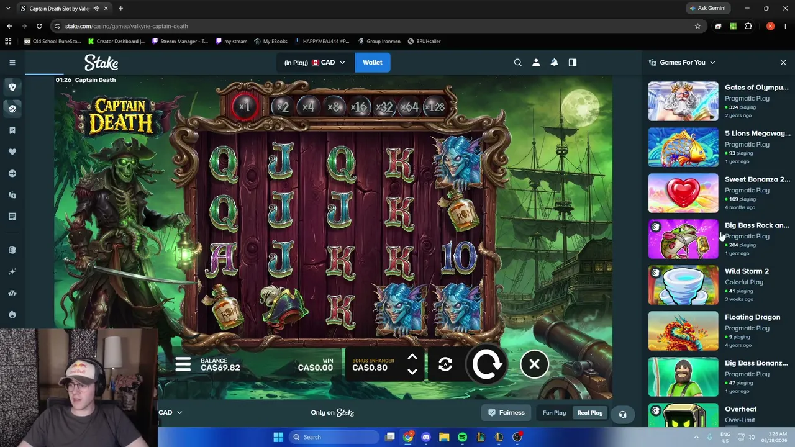
Task: Open the Stake hamburger side menu
Action: 12,62
